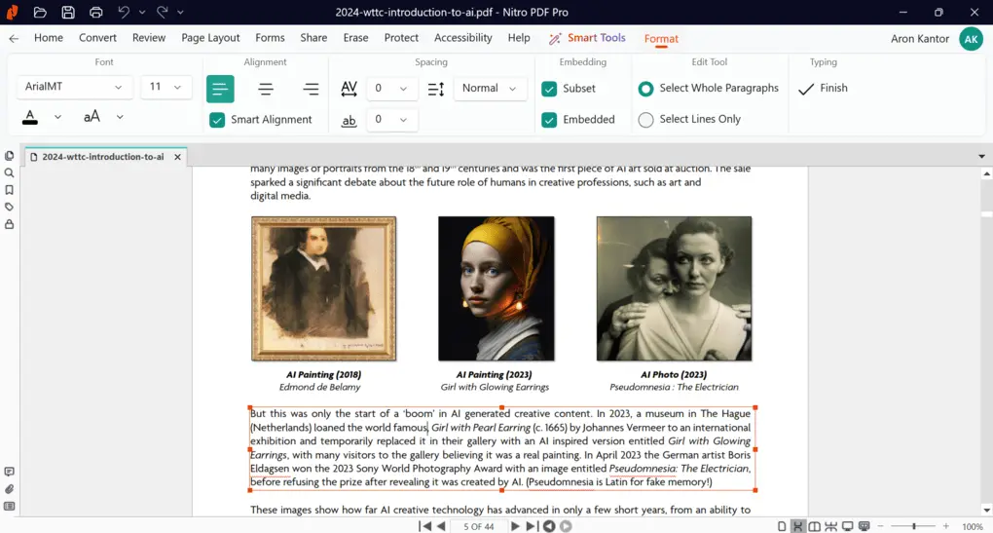Image resolution: width=993 pixels, height=533 pixels.
Task: Click Finish to end typing
Action: pyautogui.click(x=824, y=89)
